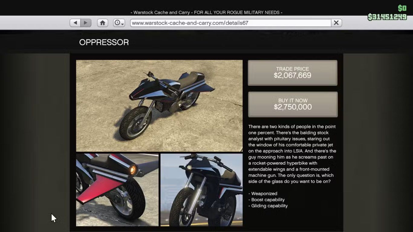Go back with the browser back arrow
The width and height of the screenshot is (413, 232).
[x=75, y=23]
